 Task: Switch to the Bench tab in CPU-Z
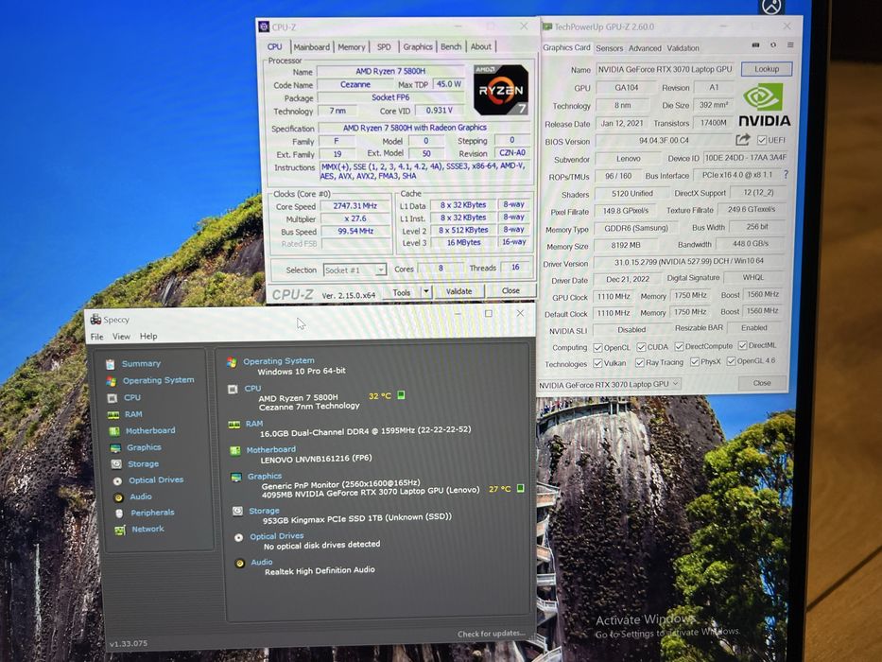(x=451, y=46)
